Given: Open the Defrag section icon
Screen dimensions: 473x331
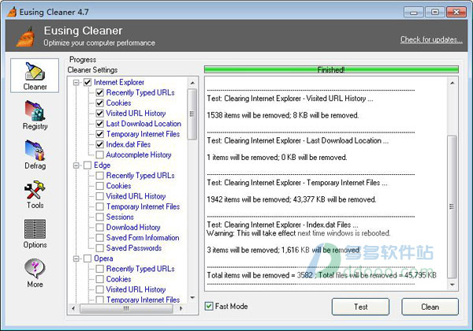Looking at the screenshot, I should (35, 150).
